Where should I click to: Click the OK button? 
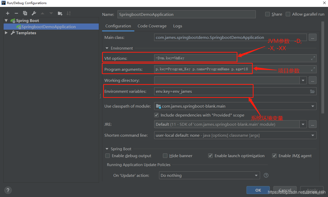click(x=258, y=190)
